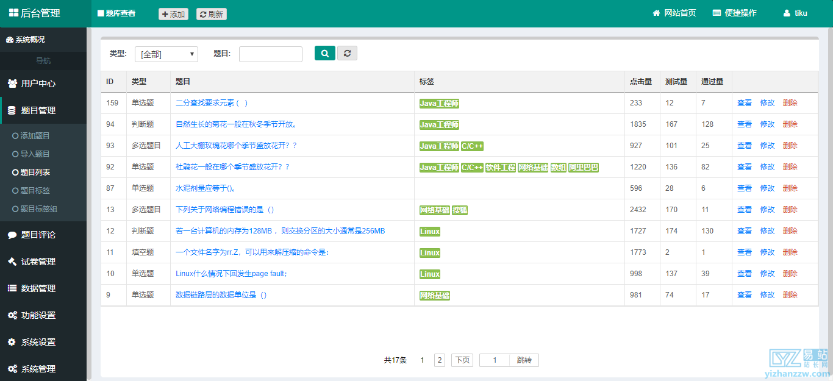
Task: Click the 题目评论 speech bubble icon
Action: [x=12, y=235]
